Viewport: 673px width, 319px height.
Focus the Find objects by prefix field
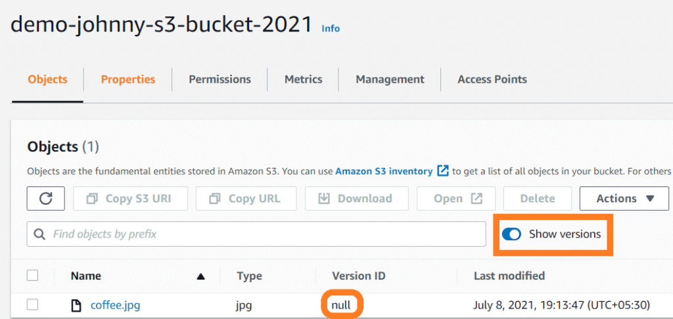pos(256,234)
